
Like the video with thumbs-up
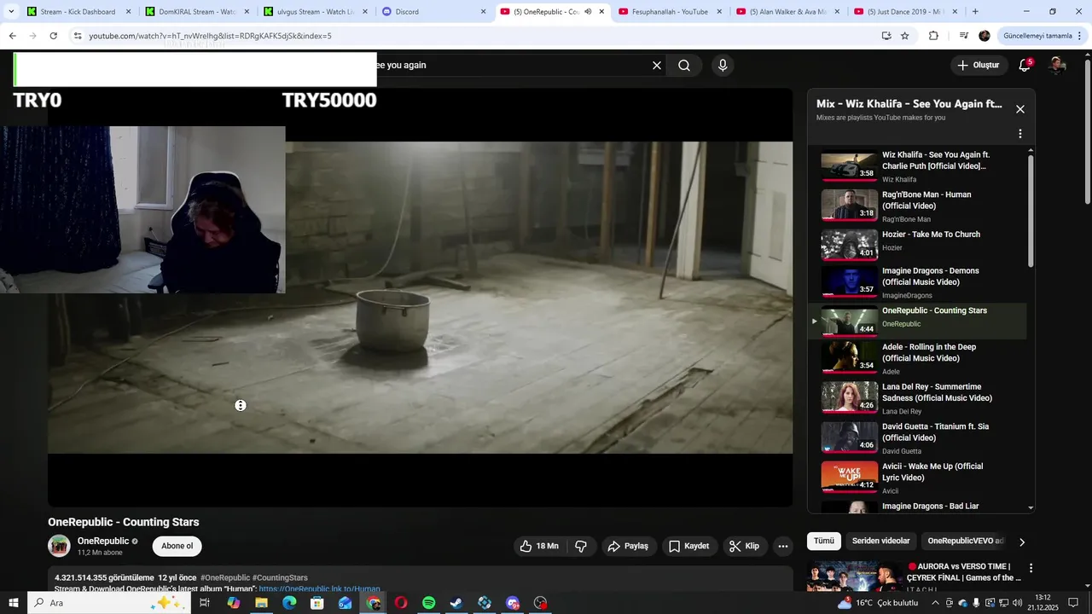[x=539, y=546]
